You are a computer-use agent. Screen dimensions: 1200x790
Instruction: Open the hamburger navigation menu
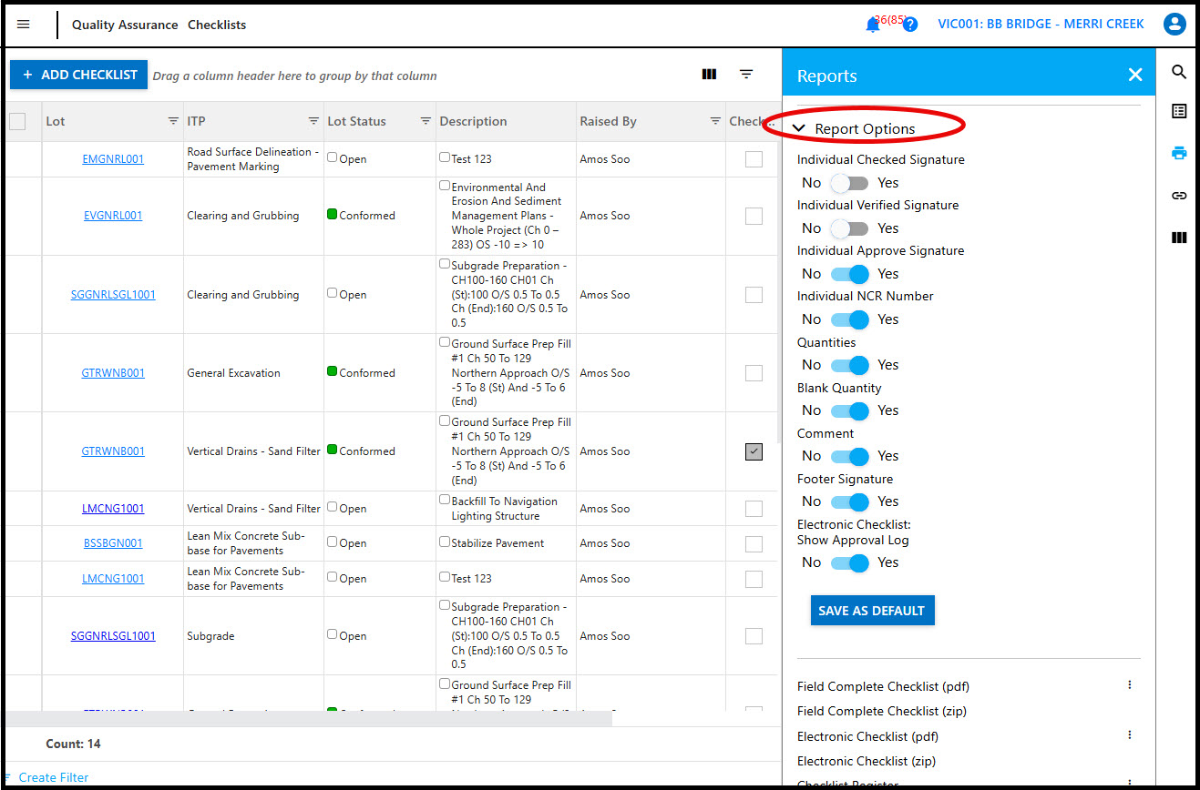coord(24,25)
